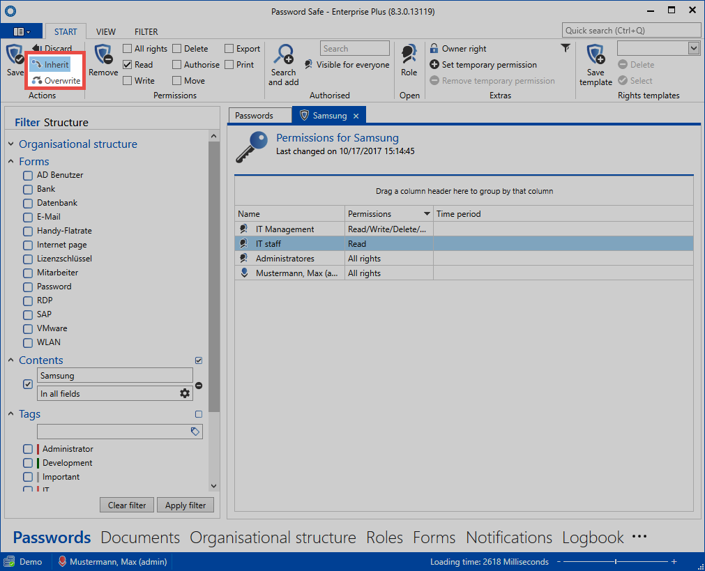The image size is (705, 571).
Task: Click the Inherit action
Action: (50, 65)
